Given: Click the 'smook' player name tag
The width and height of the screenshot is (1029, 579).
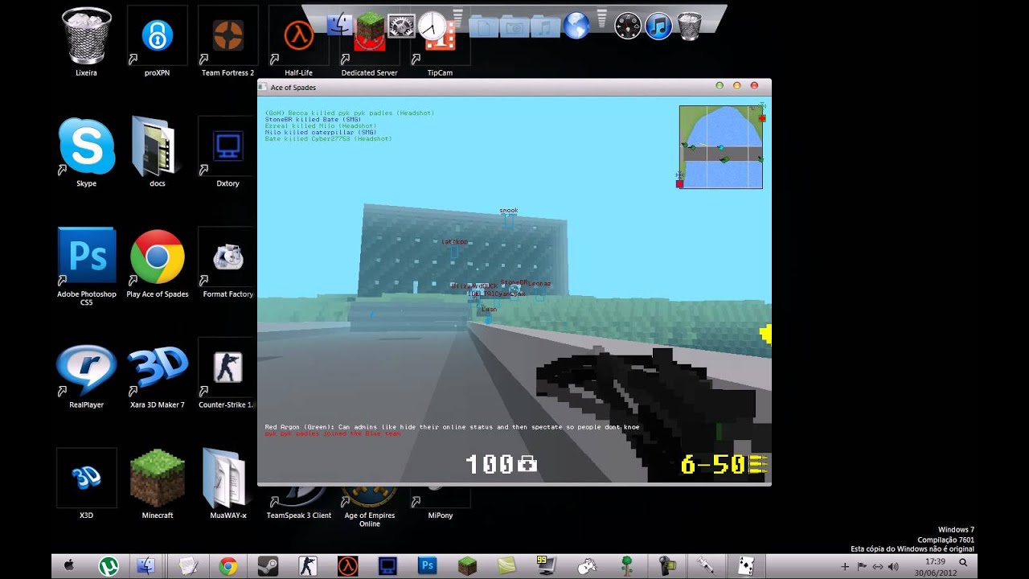Looking at the screenshot, I should pyautogui.click(x=509, y=211).
